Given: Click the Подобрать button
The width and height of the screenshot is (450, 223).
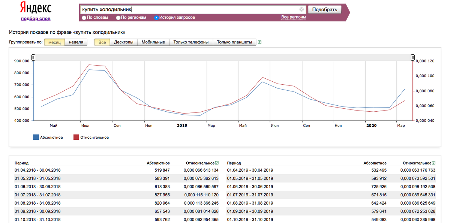Looking at the screenshot, I should click(325, 10).
